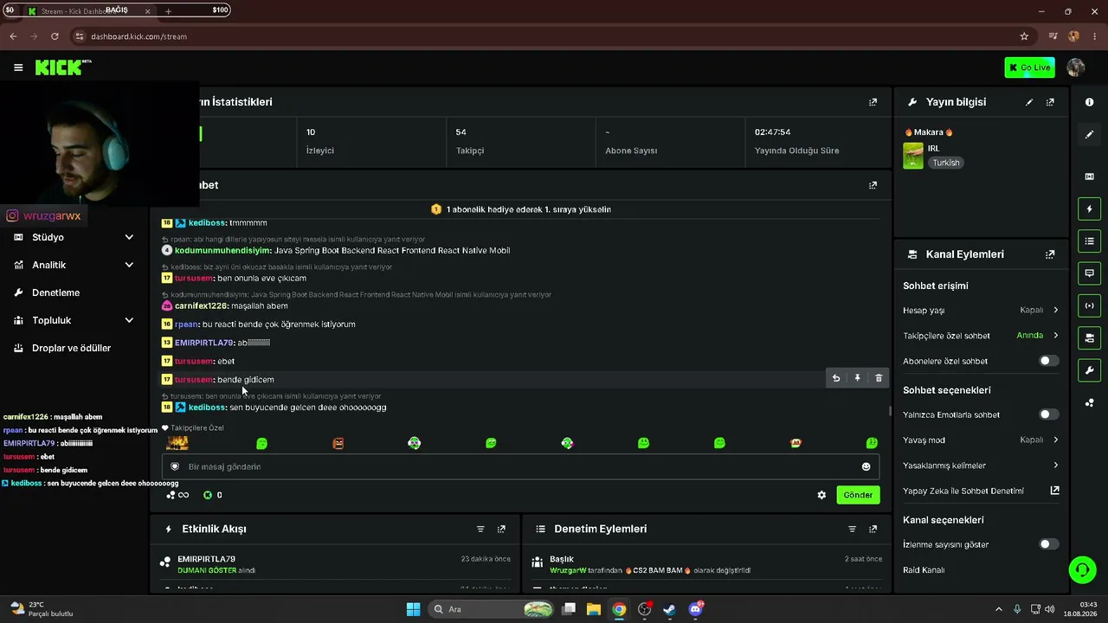
Task: Select the chat identity badge icon in message box
Action: (175, 466)
